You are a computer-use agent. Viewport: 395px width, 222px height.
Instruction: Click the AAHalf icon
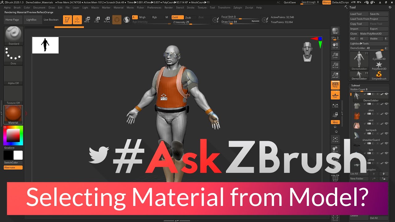[x=335, y=75]
